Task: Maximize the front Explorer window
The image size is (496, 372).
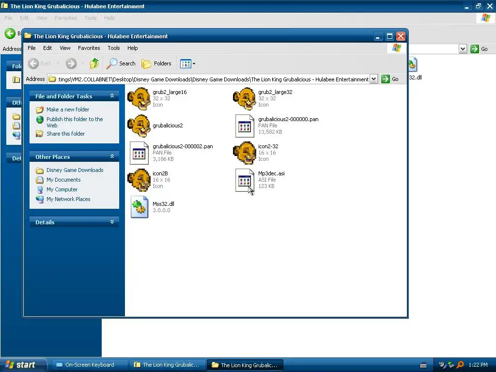Action: pyautogui.click(x=389, y=36)
